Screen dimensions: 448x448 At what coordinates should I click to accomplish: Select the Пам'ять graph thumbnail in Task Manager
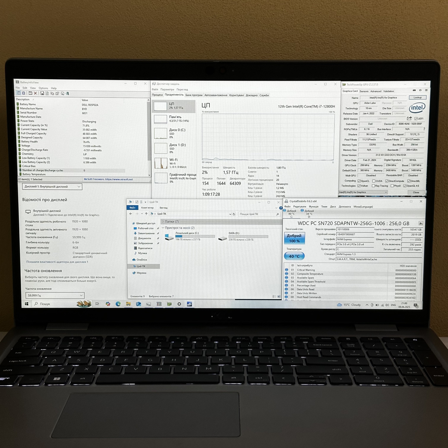(x=160, y=119)
